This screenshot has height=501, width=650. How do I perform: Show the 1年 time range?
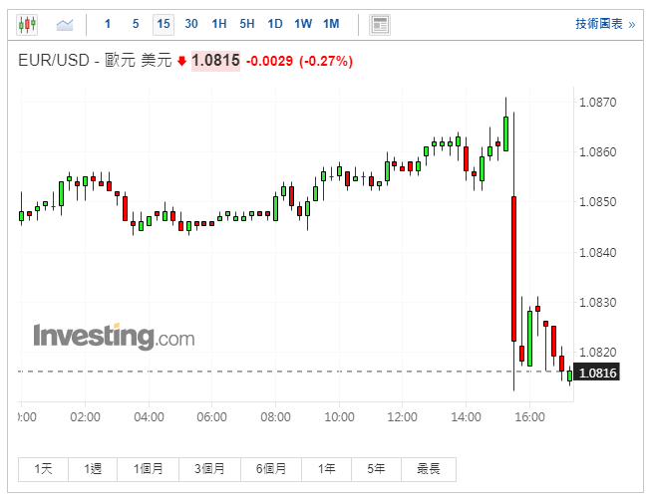327,468
